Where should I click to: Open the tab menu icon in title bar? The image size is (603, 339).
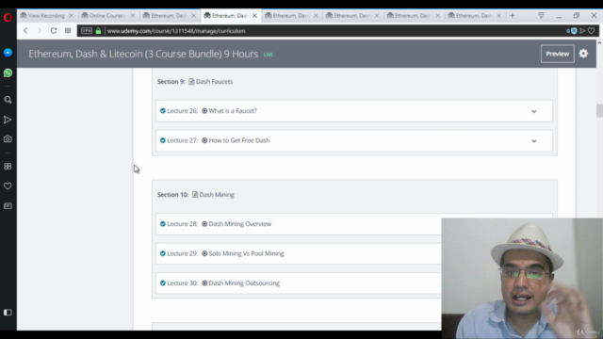click(541, 15)
